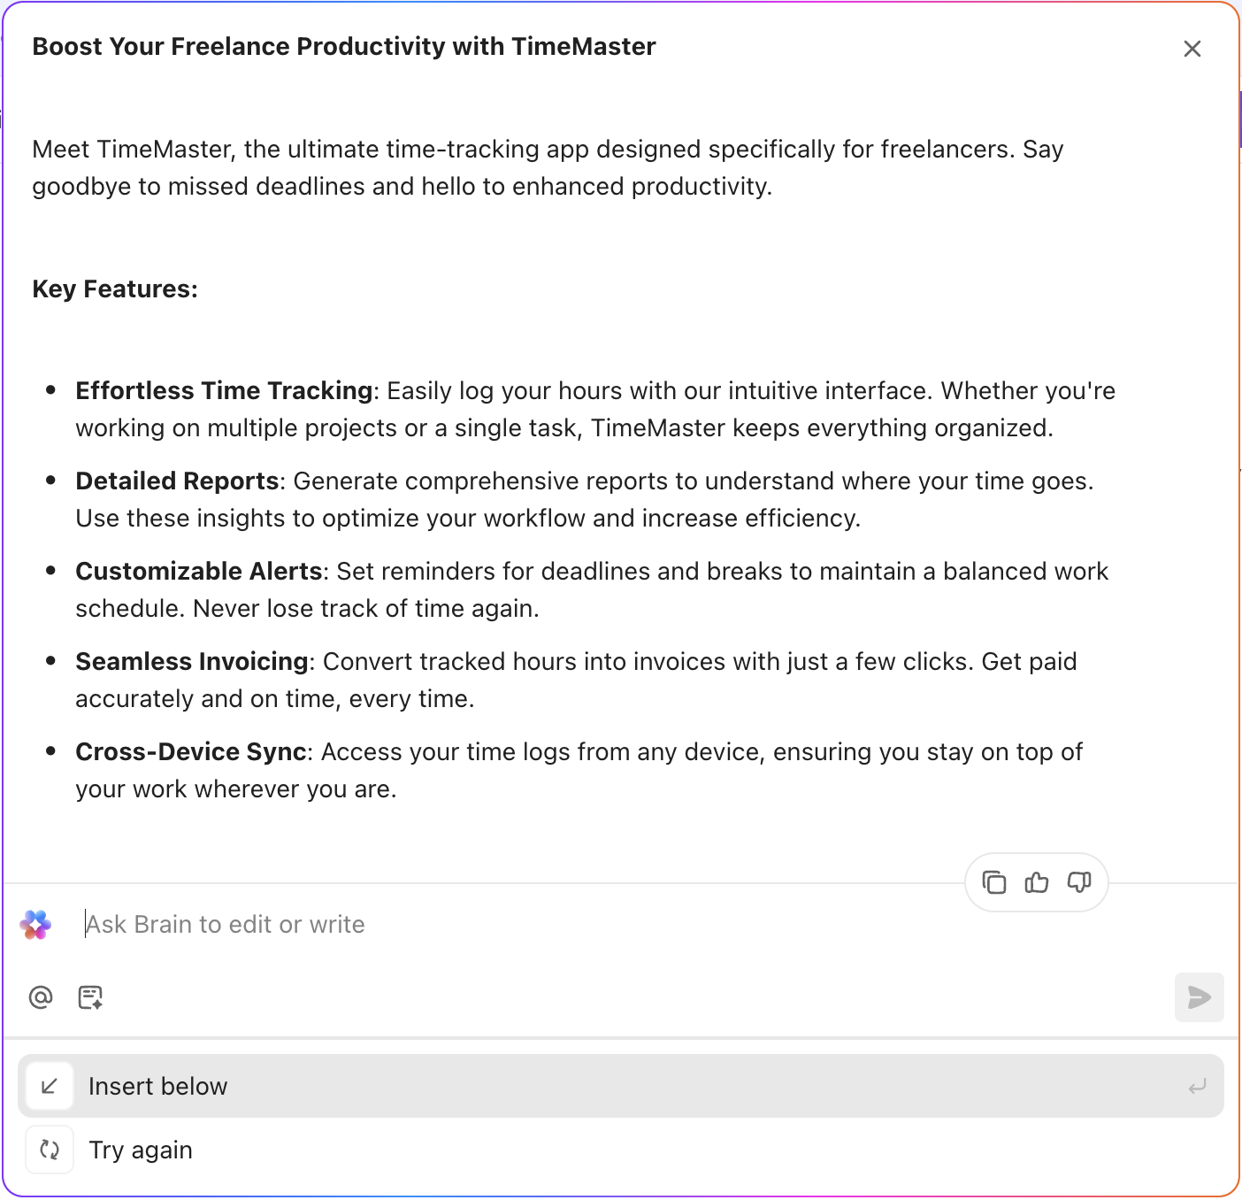Select the "Boost Your Freelance Productivity" heading
This screenshot has height=1200, width=1242.
coord(343,46)
